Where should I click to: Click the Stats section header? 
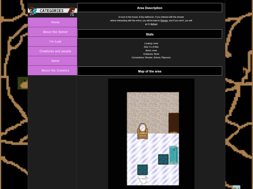(x=150, y=34)
